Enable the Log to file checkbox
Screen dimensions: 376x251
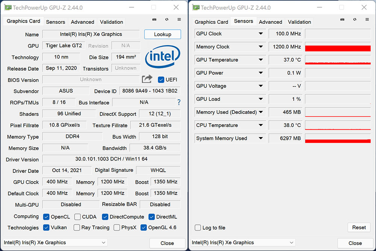click(198, 227)
